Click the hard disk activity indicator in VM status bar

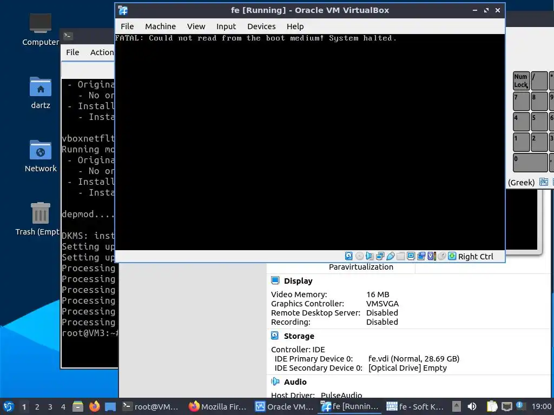[349, 256]
